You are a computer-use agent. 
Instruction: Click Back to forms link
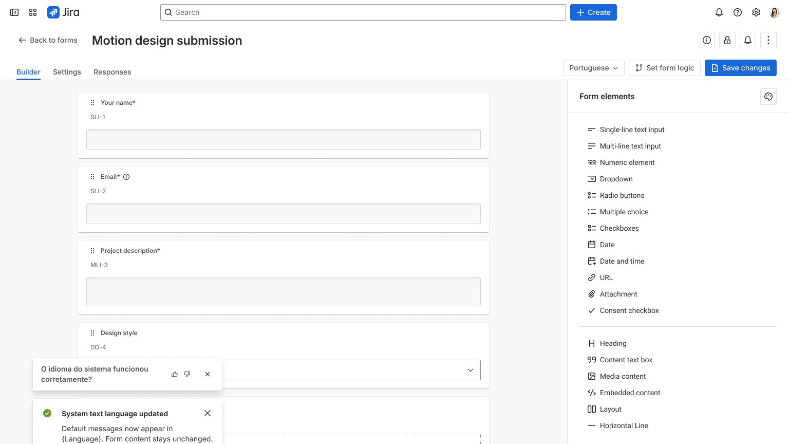48,40
